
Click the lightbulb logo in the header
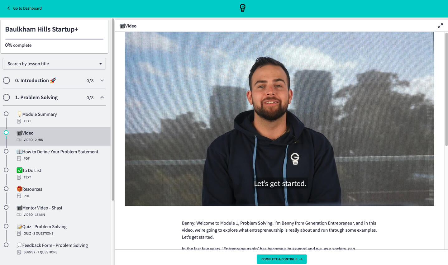[242, 8]
